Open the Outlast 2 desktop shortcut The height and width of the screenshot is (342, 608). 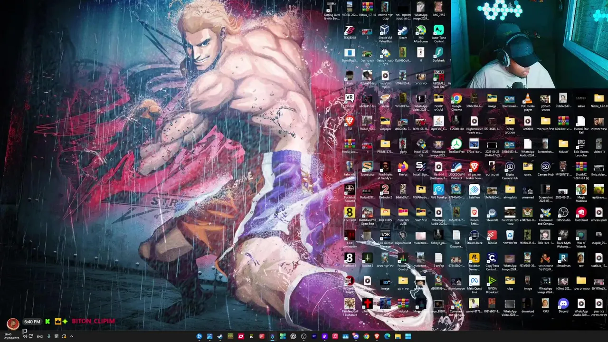pos(367,260)
